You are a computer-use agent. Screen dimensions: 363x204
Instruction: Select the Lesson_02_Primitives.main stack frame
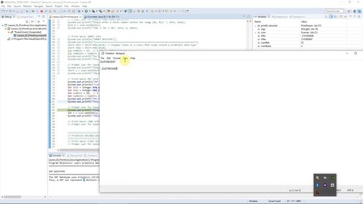[x=30, y=36]
